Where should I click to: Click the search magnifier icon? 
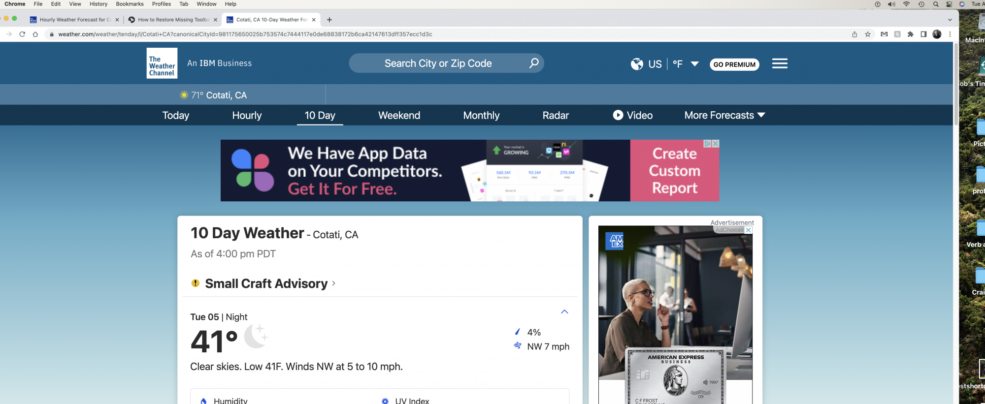(534, 63)
